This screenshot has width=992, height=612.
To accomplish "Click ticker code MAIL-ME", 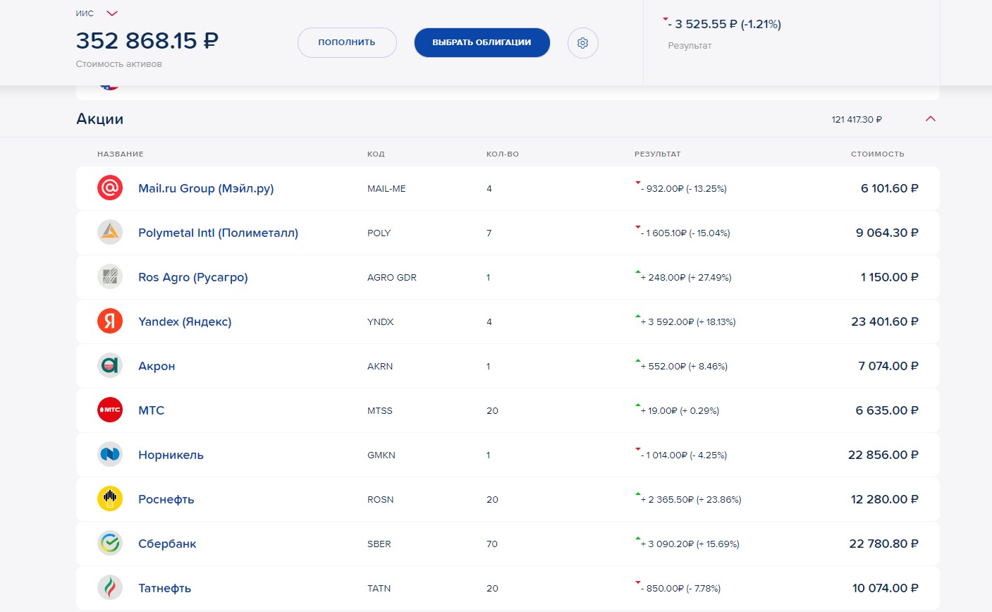I will (x=386, y=188).
